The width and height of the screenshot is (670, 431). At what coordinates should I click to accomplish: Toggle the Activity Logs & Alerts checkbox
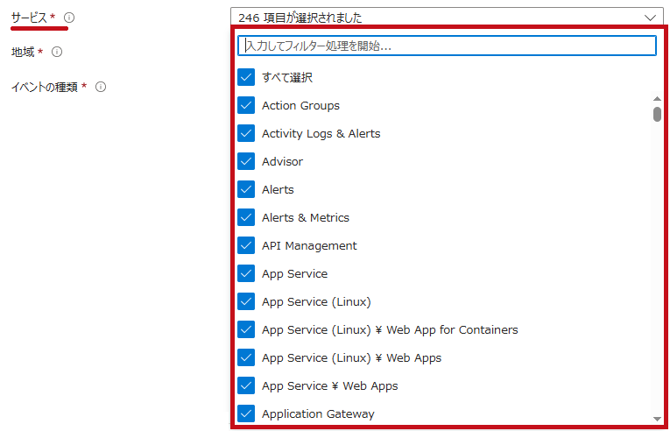pos(246,133)
